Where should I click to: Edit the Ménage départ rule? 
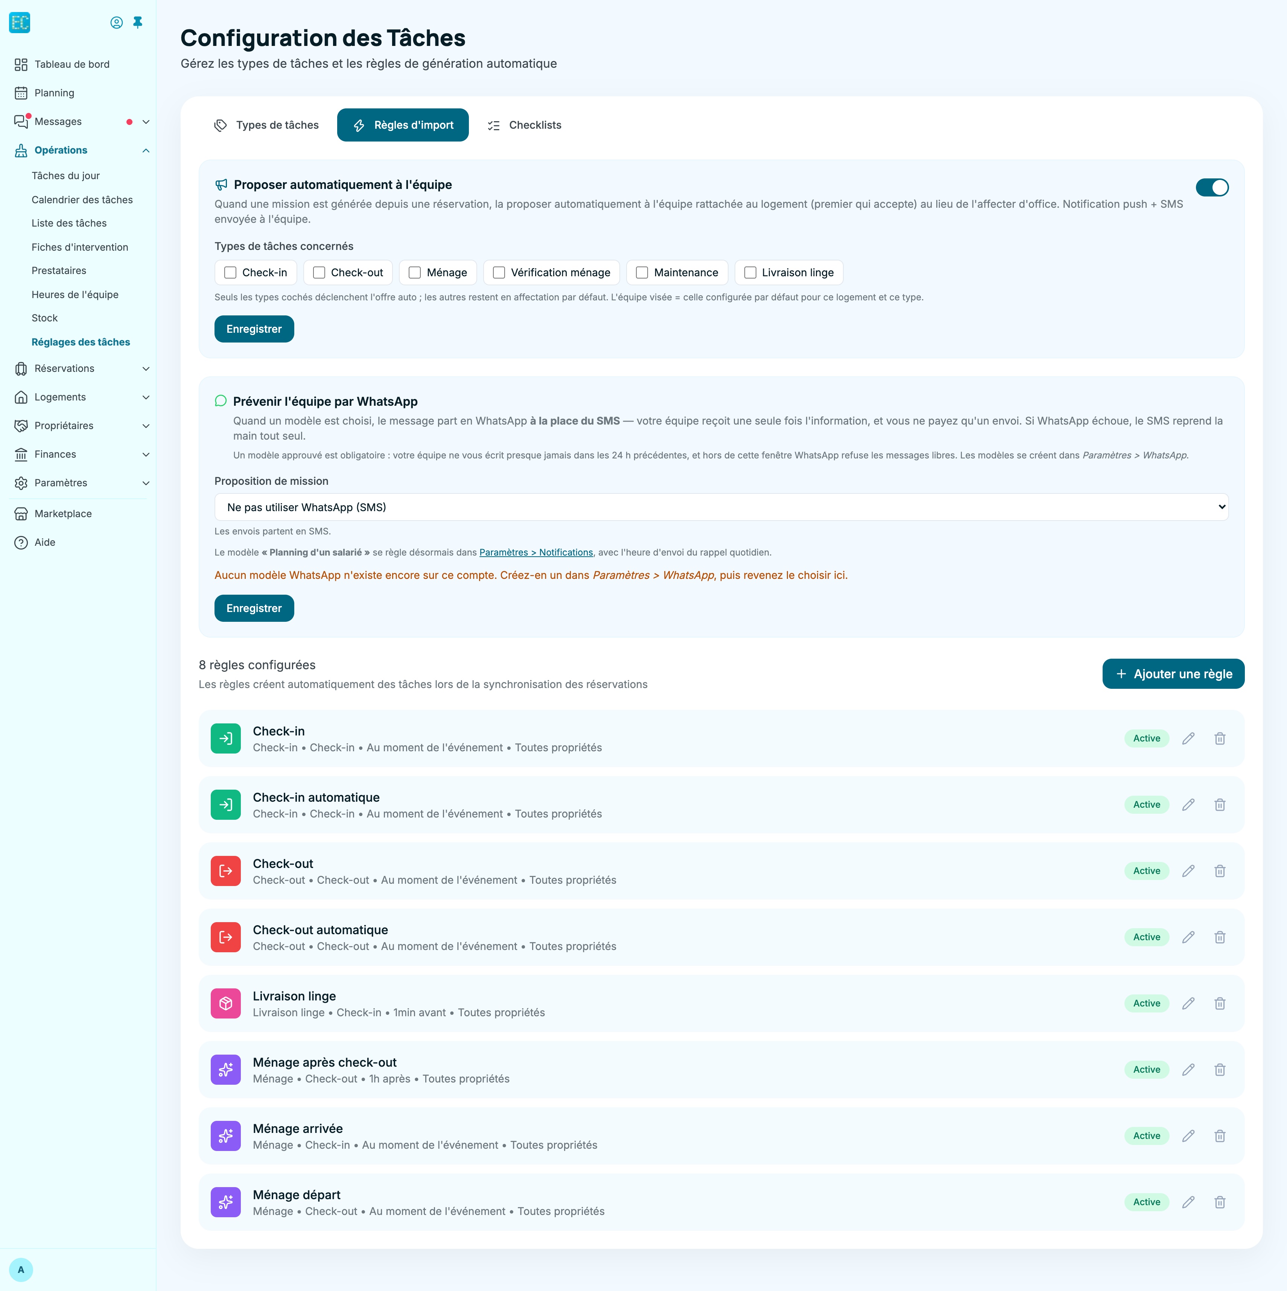pos(1188,1201)
